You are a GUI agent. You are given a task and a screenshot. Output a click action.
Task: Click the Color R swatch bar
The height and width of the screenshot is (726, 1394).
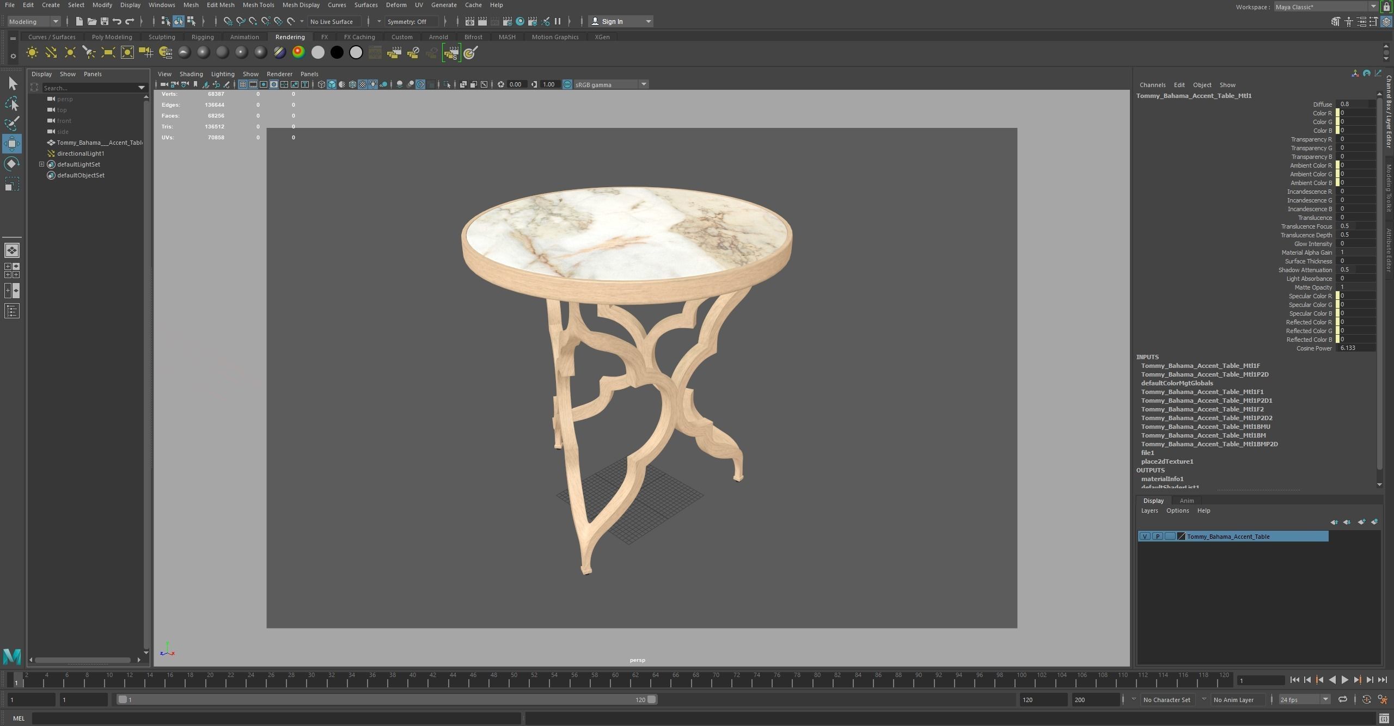tap(1337, 113)
